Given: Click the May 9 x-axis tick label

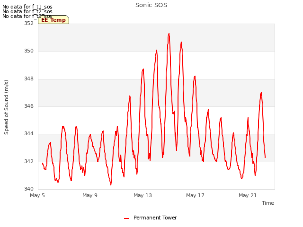Looking at the screenshot, I should (x=90, y=195).
